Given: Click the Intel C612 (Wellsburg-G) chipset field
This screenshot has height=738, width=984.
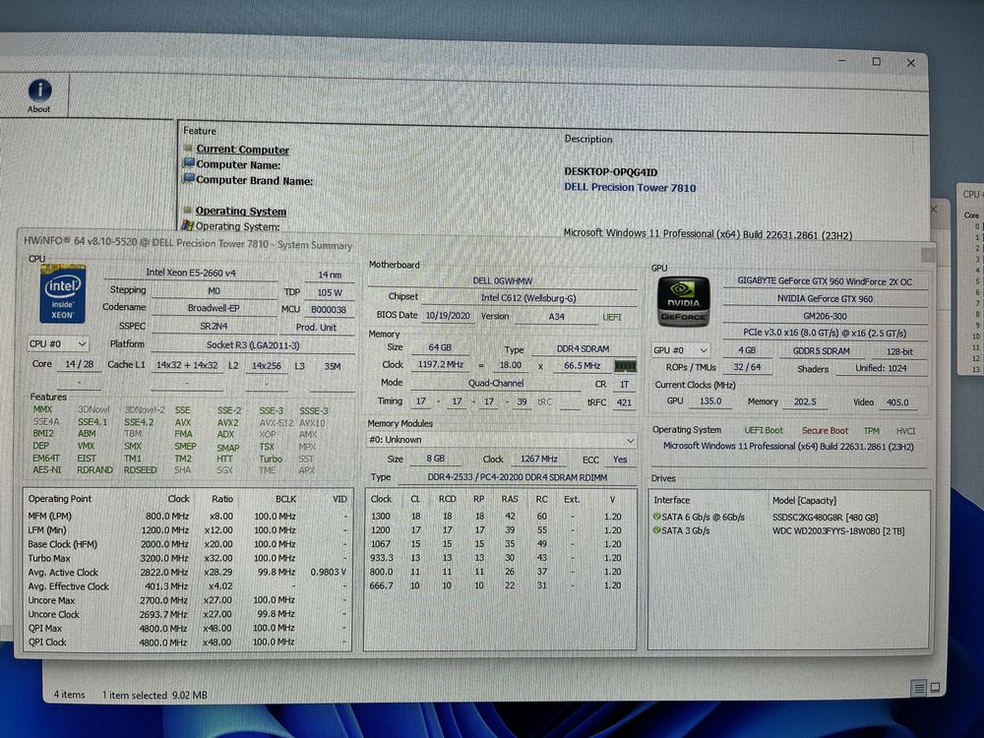Looking at the screenshot, I should click(528, 298).
